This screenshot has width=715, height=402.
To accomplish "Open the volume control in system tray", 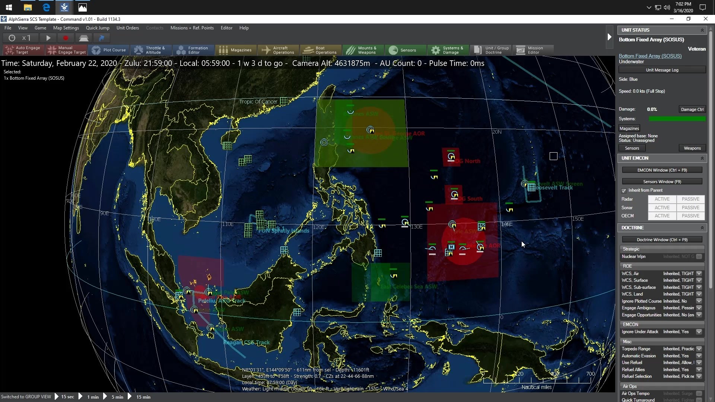I will point(667,7).
